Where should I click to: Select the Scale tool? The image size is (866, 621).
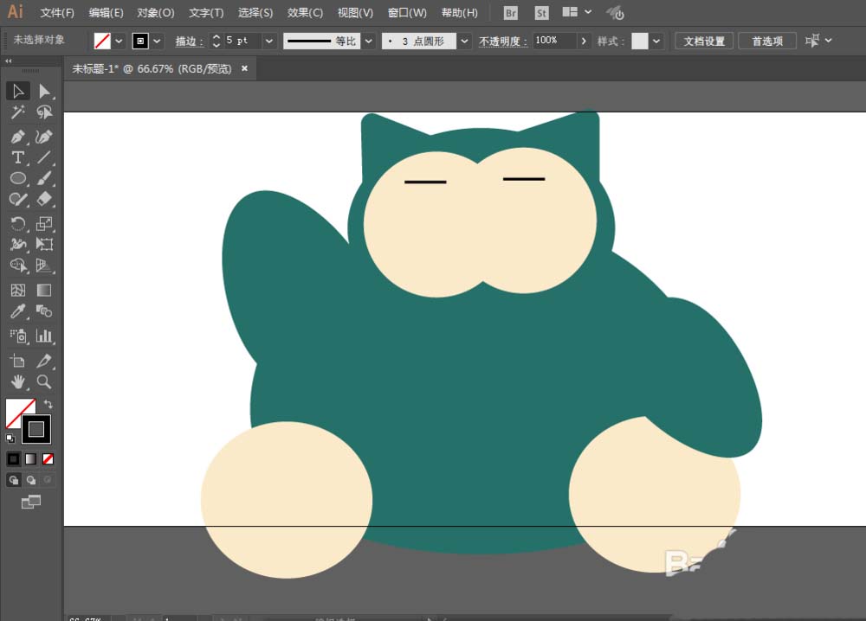[44, 223]
